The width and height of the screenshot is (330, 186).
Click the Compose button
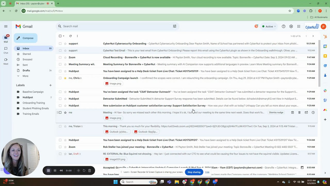pos(25,38)
